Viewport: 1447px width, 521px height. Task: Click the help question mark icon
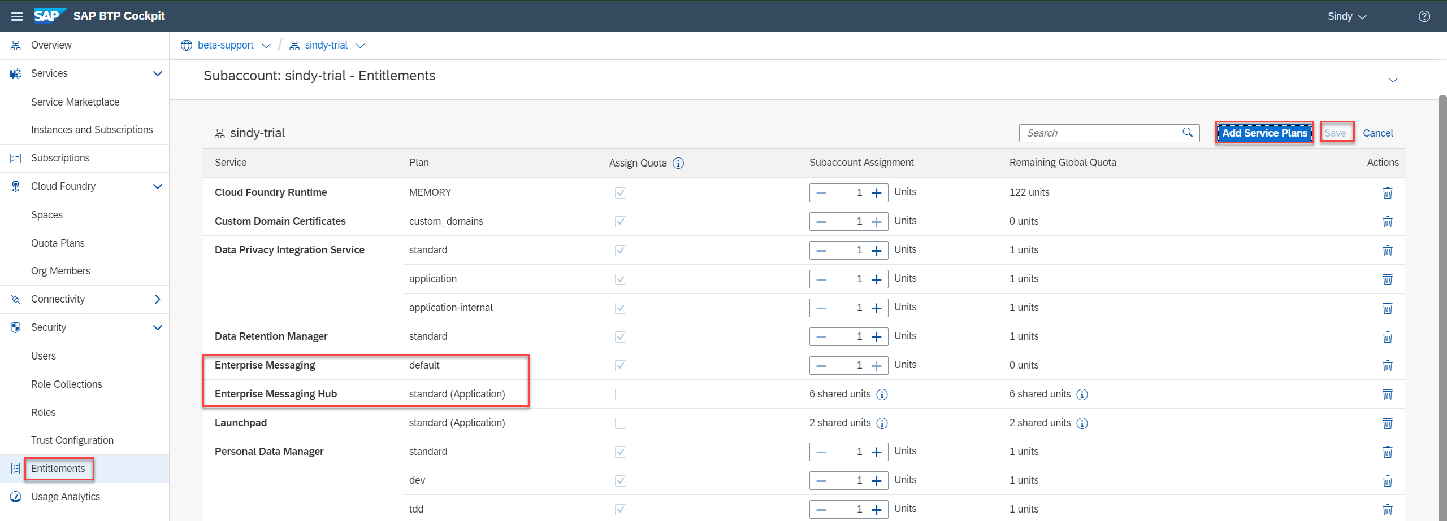(x=1424, y=16)
